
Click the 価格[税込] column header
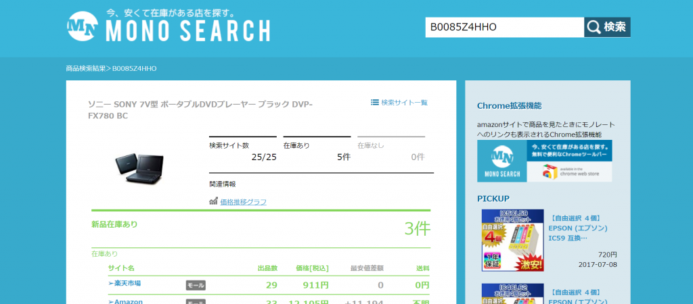(x=313, y=268)
